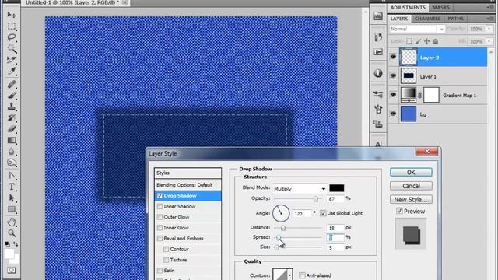Toggle the Preview checkbox

(399, 211)
